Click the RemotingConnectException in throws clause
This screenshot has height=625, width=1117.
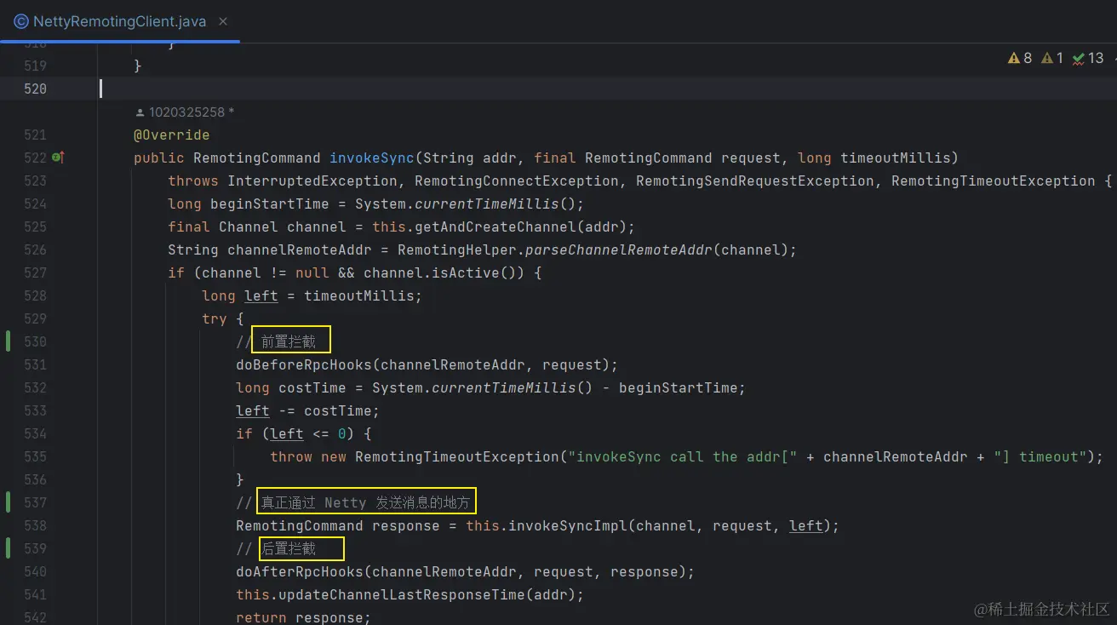click(516, 181)
